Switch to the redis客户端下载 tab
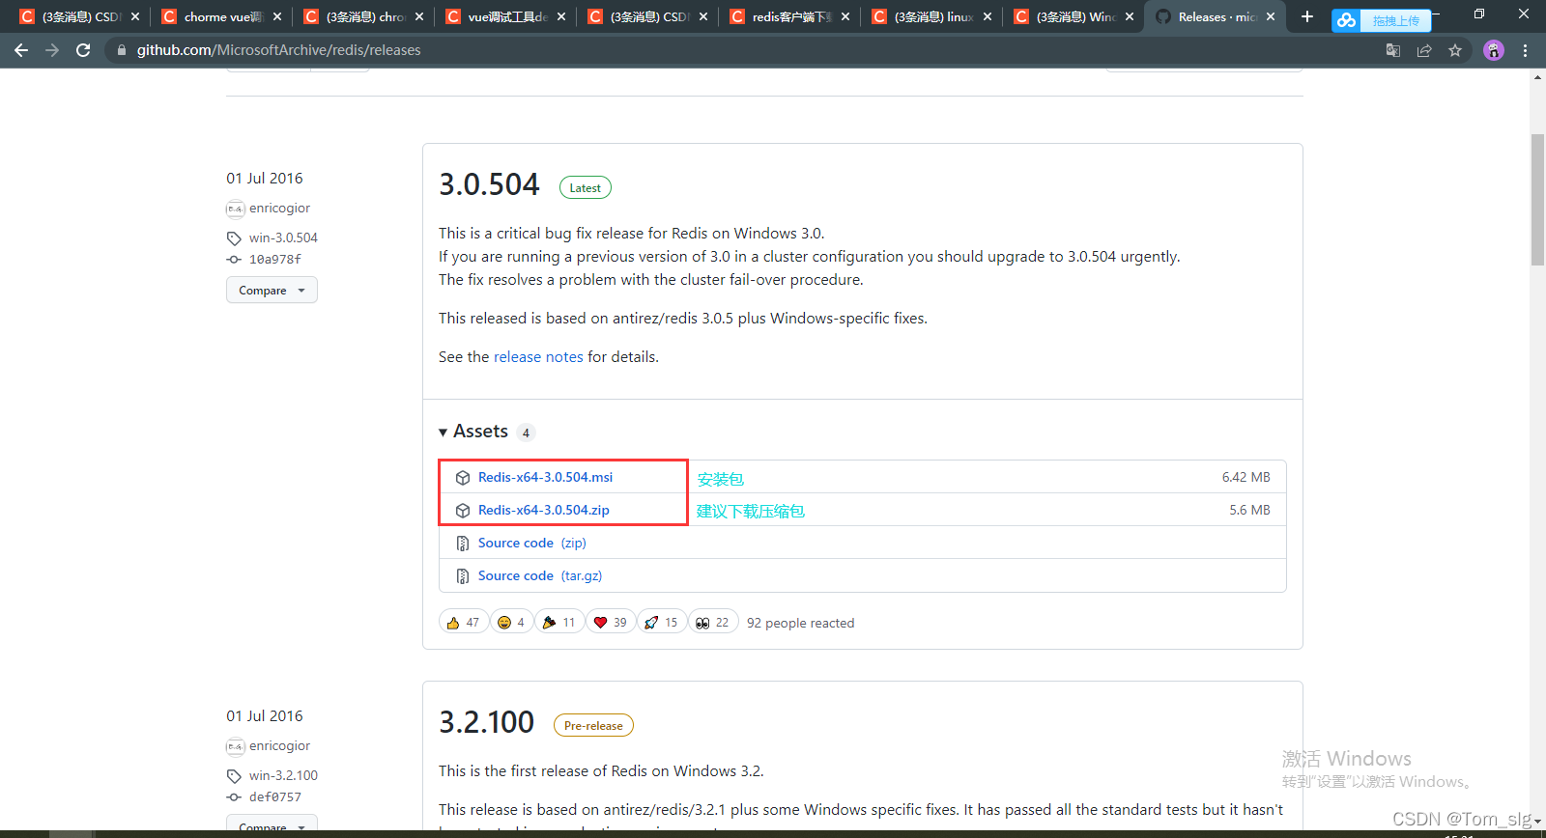1546x838 pixels. 789,16
